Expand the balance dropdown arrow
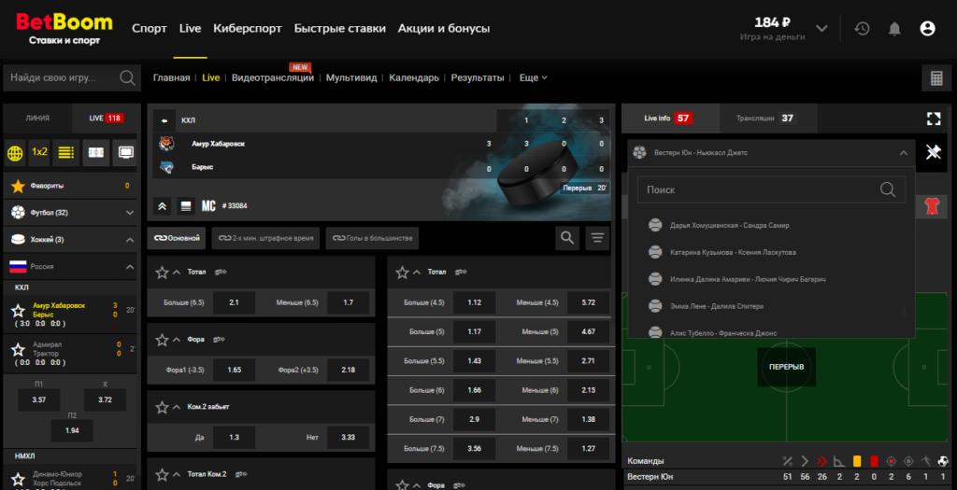Image resolution: width=957 pixels, height=490 pixels. tap(821, 29)
